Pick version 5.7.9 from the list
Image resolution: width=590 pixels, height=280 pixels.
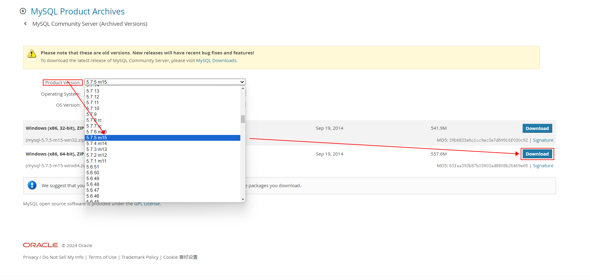coord(162,114)
